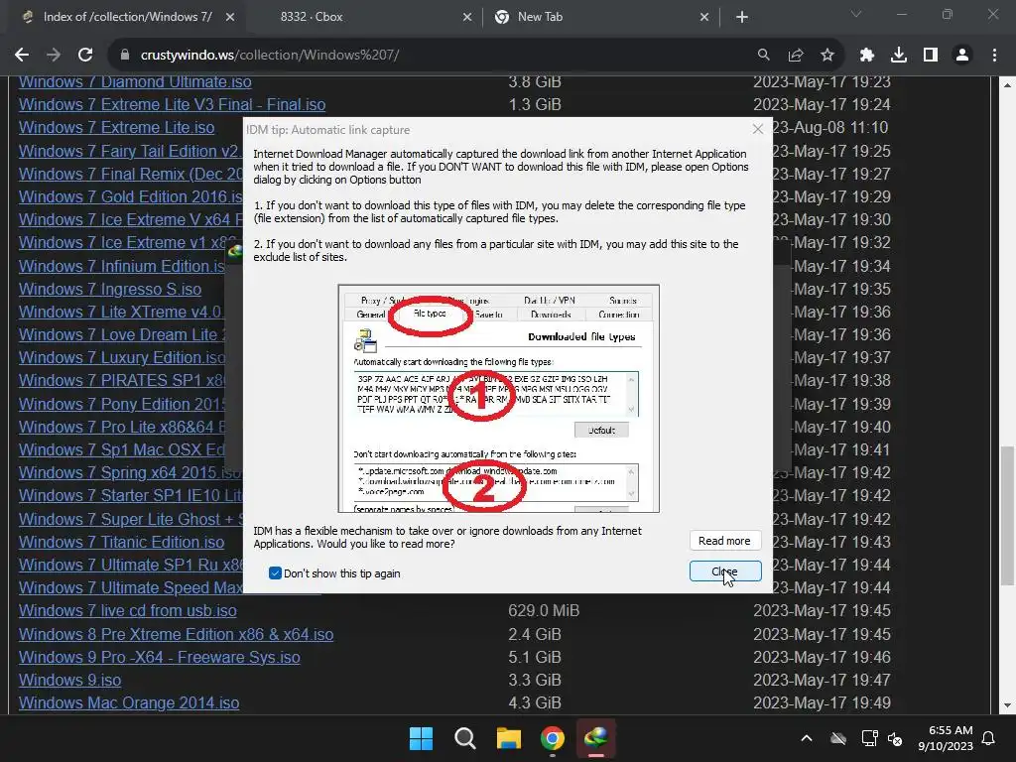
Task: Click the browser forward arrow
Action: click(54, 56)
